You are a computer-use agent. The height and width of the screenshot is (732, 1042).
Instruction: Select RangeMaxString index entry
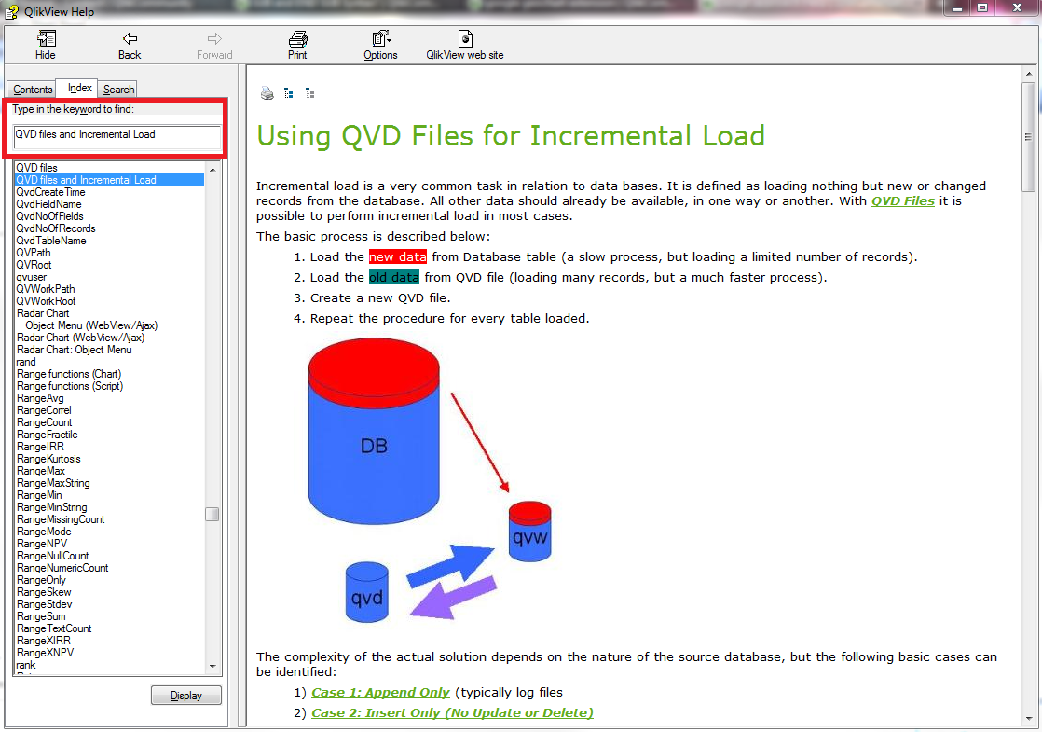[53, 483]
